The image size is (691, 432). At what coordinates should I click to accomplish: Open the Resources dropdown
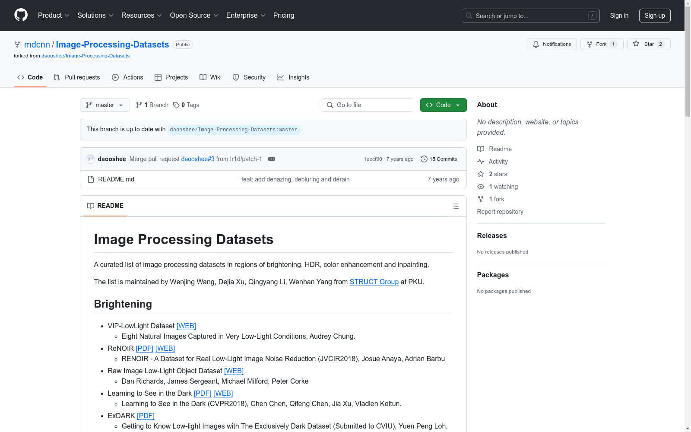[x=142, y=16]
